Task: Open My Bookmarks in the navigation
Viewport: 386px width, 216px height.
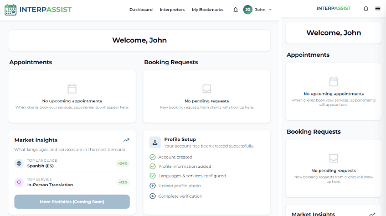Action: (x=208, y=9)
